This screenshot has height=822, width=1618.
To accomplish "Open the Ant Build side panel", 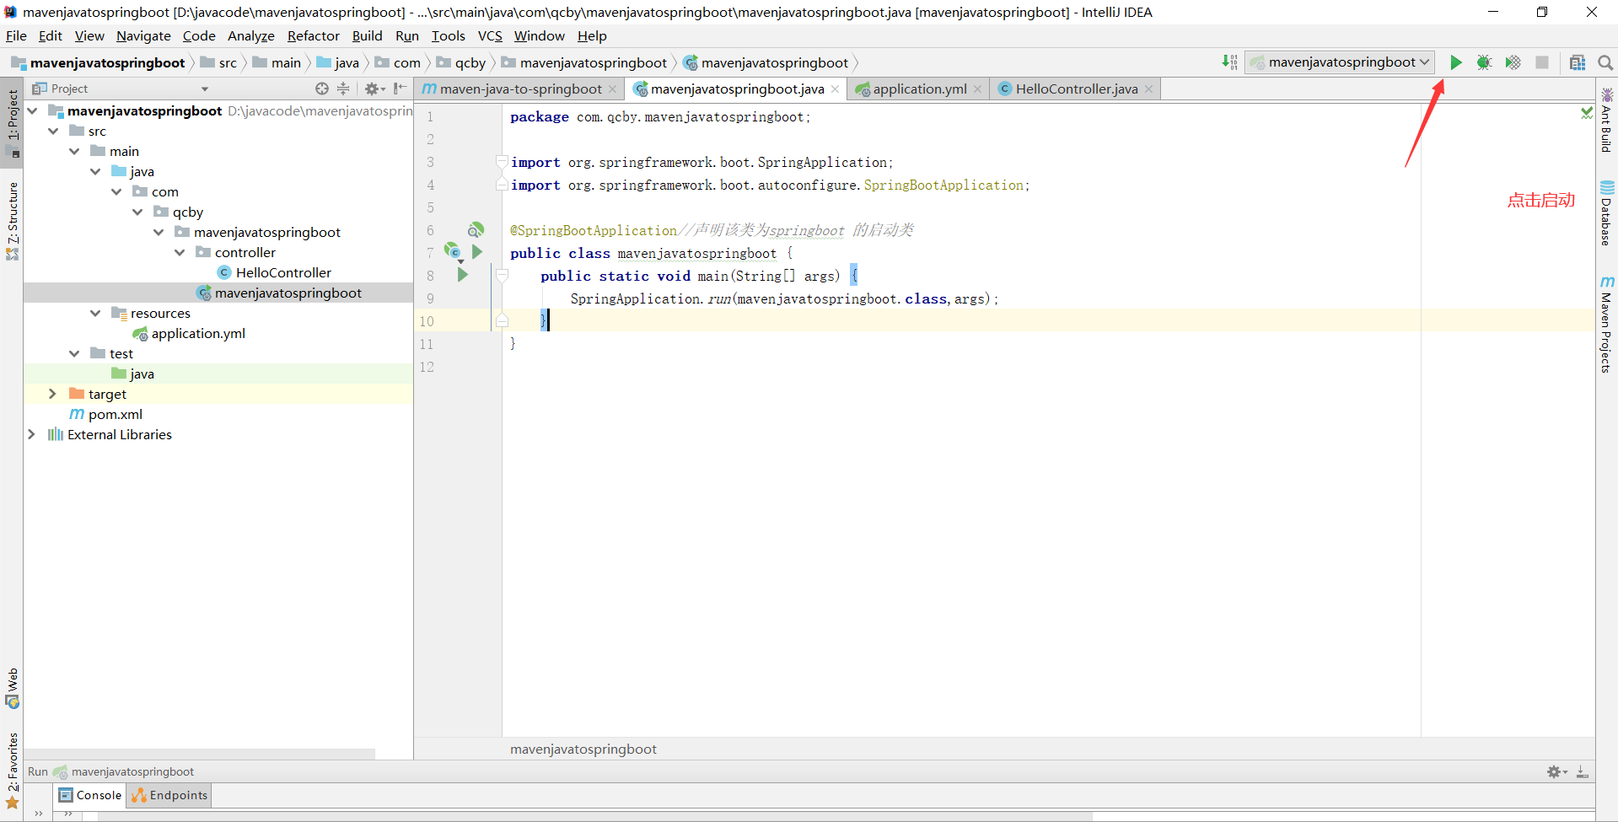I will point(1607,120).
